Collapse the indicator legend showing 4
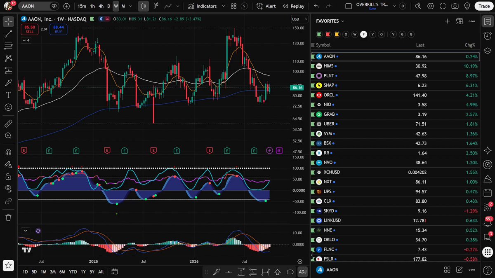 coord(26,40)
